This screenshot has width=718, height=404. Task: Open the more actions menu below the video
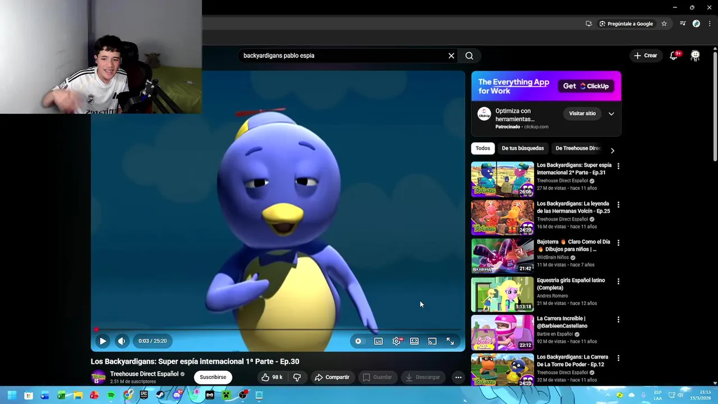[x=458, y=377]
